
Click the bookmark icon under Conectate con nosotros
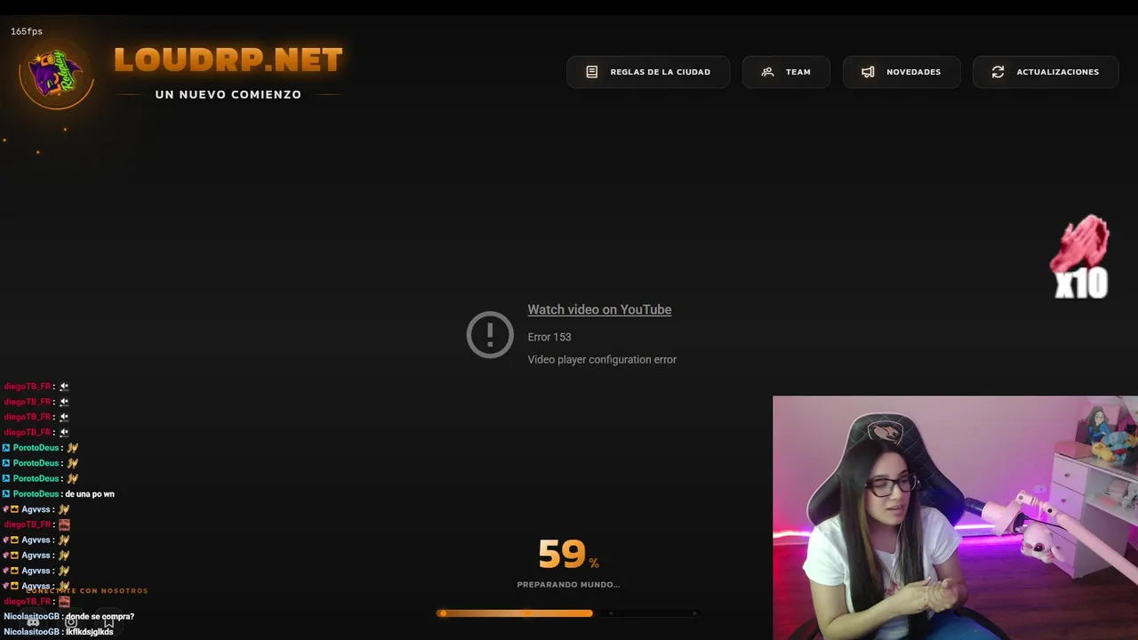tap(108, 622)
